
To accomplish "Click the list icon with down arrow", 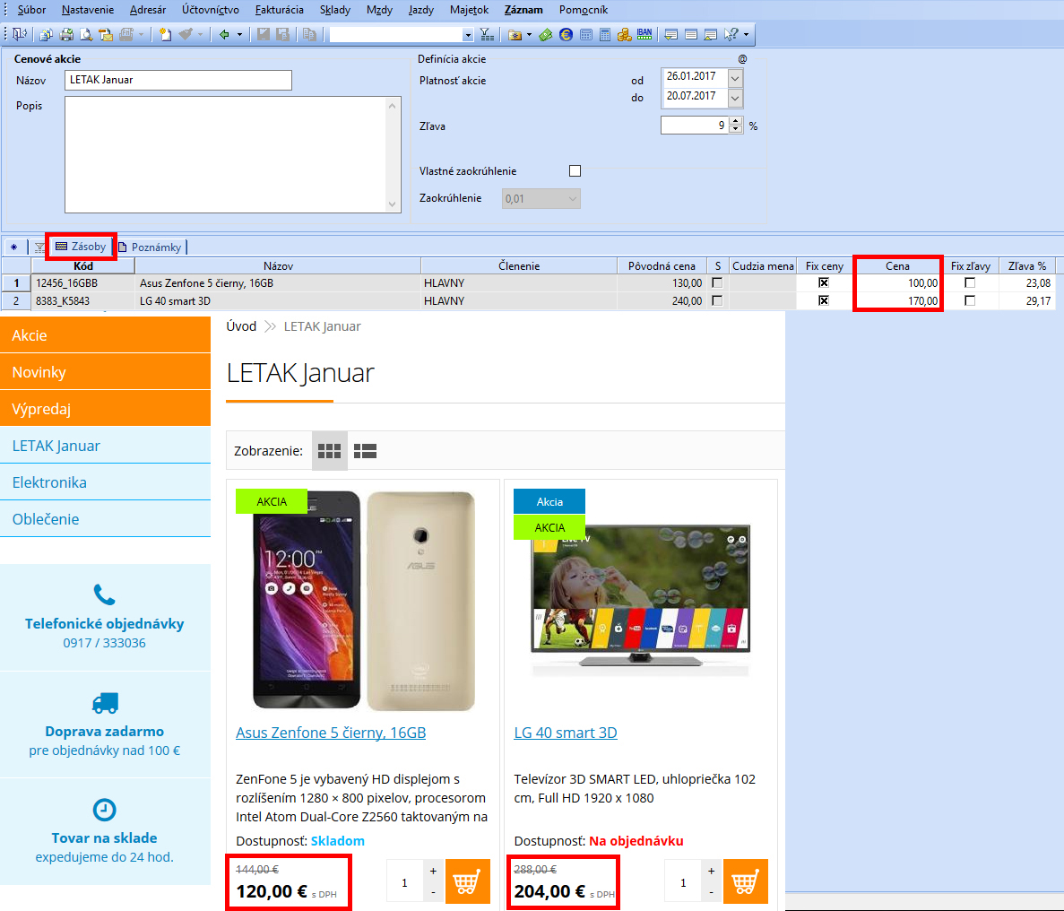I will (671, 35).
